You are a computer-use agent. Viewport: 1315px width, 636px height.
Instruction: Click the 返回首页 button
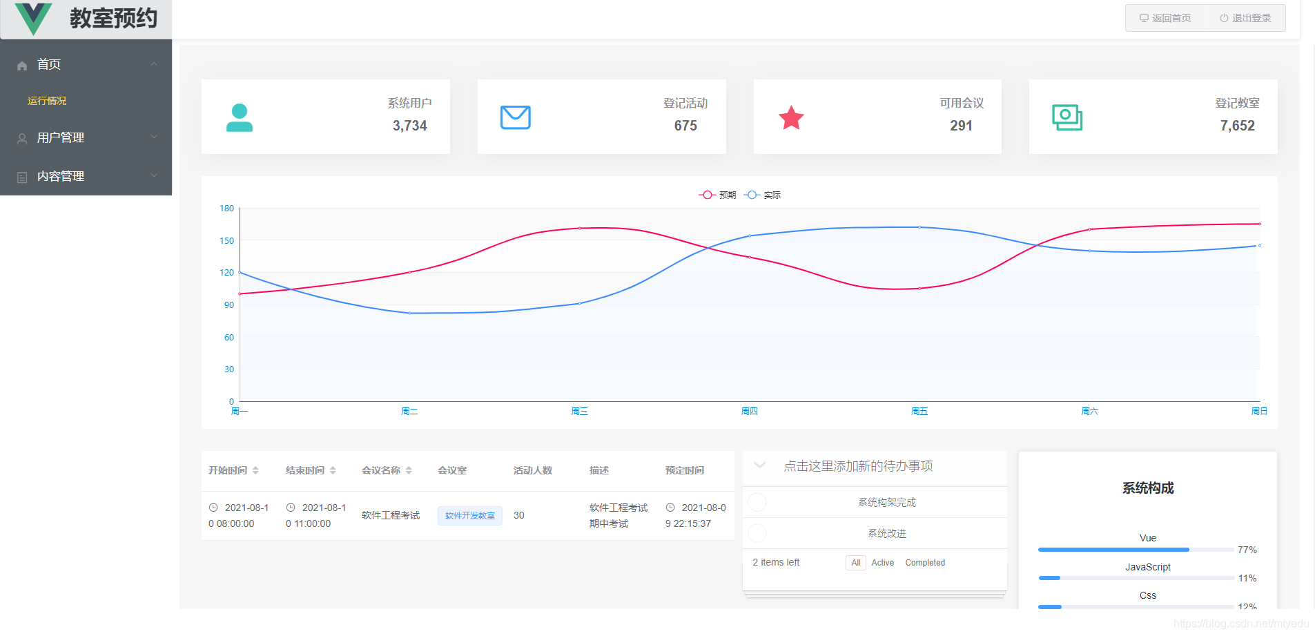pos(1164,18)
